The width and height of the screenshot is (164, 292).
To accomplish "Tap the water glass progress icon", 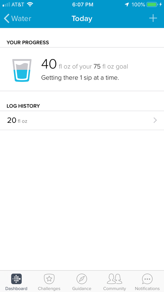I will (x=22, y=70).
